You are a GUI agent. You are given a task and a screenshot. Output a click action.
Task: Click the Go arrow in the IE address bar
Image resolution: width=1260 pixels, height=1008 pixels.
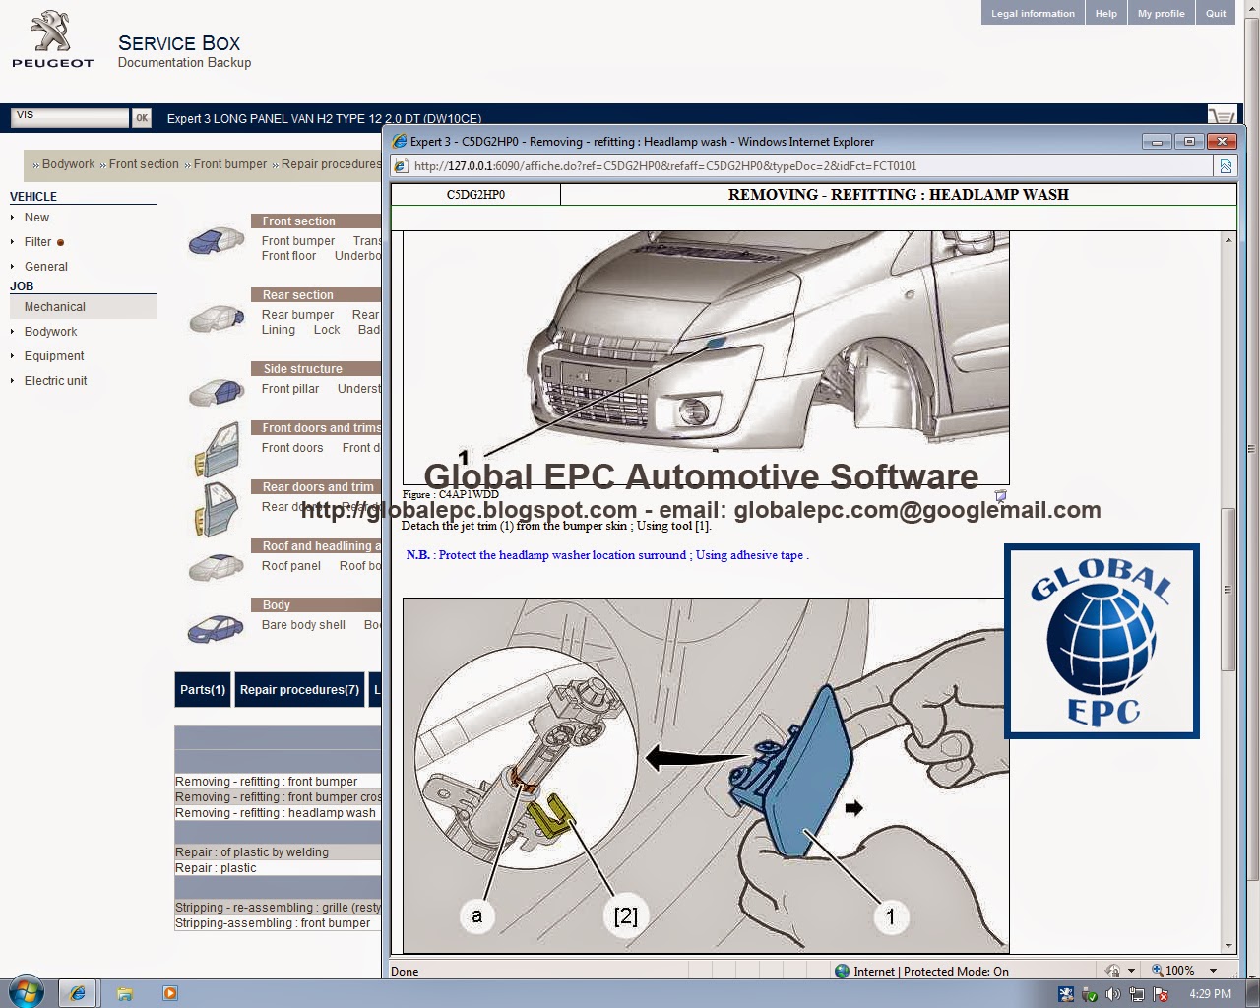pos(1226,165)
